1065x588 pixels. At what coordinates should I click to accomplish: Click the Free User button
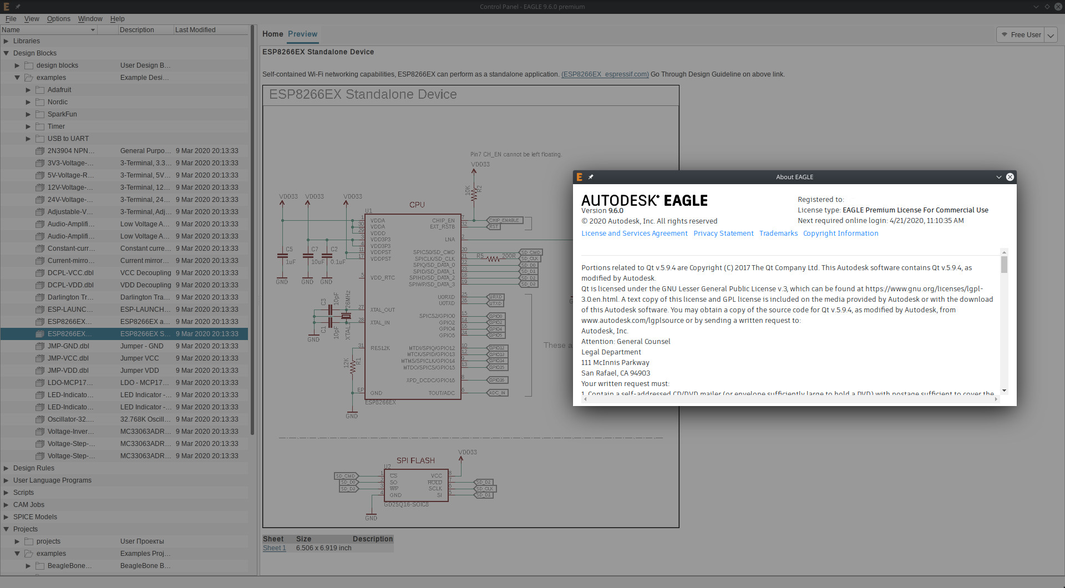(x=1021, y=35)
